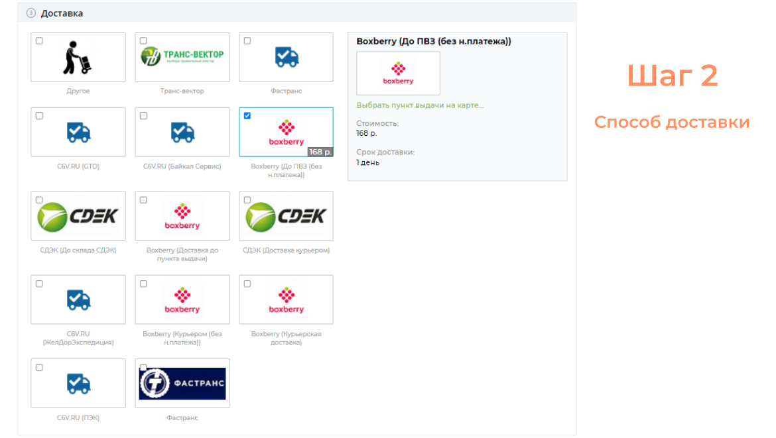Click the Стоимость: label in details panel
The image size is (776, 438).
[377, 124]
